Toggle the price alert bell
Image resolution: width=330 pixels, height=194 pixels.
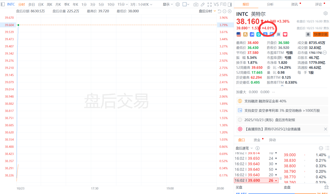click(308, 34)
